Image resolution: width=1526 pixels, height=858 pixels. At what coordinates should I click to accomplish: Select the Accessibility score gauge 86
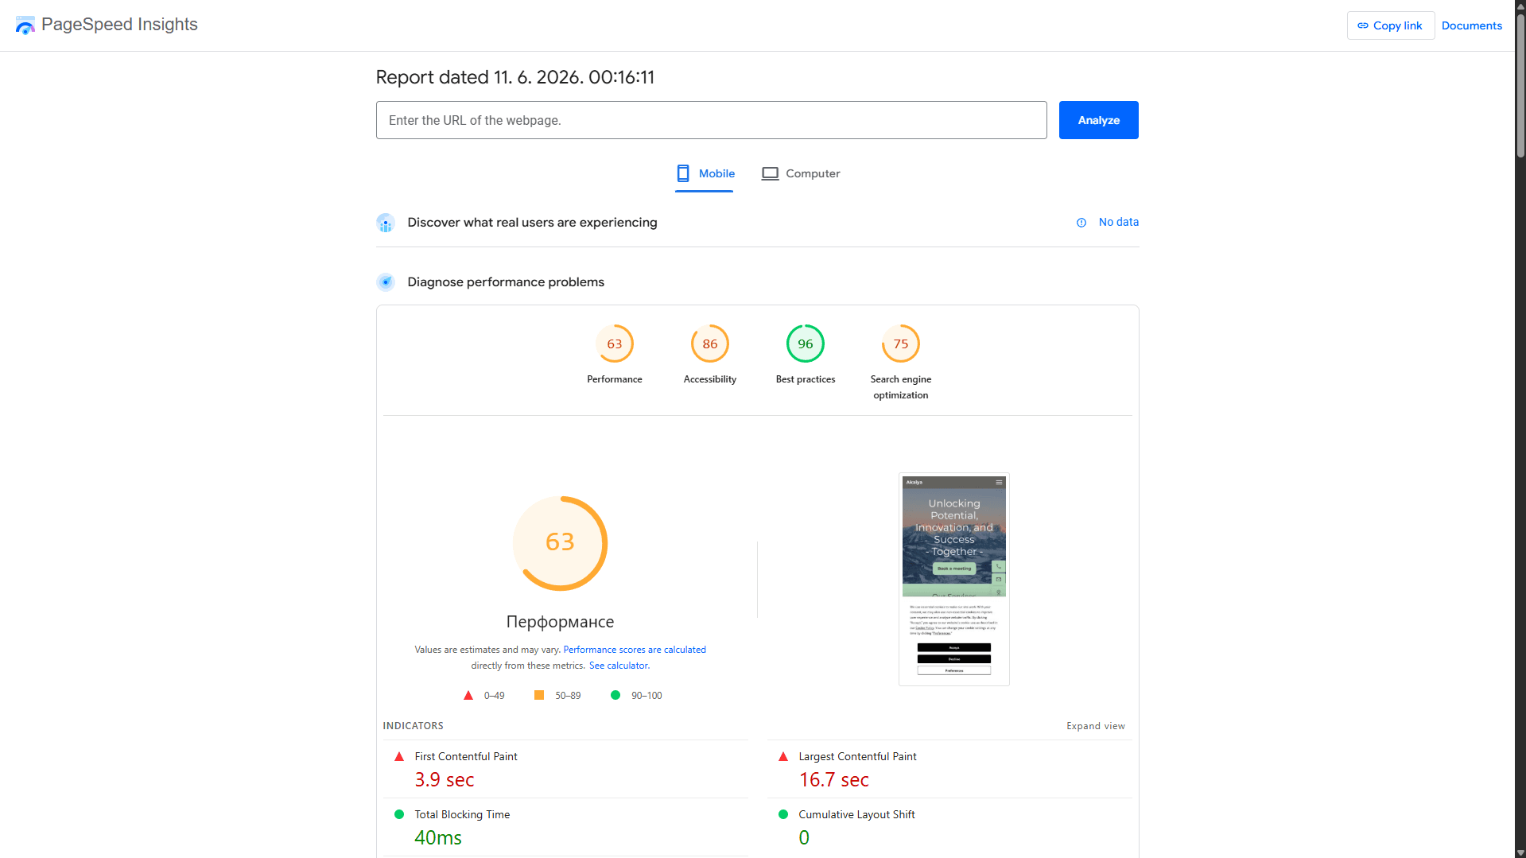(710, 344)
